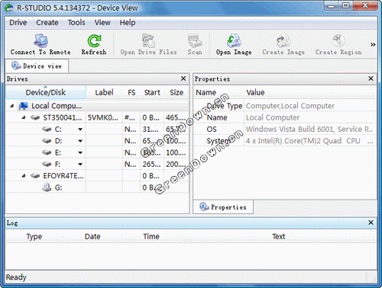Open the Tools menu

click(76, 23)
